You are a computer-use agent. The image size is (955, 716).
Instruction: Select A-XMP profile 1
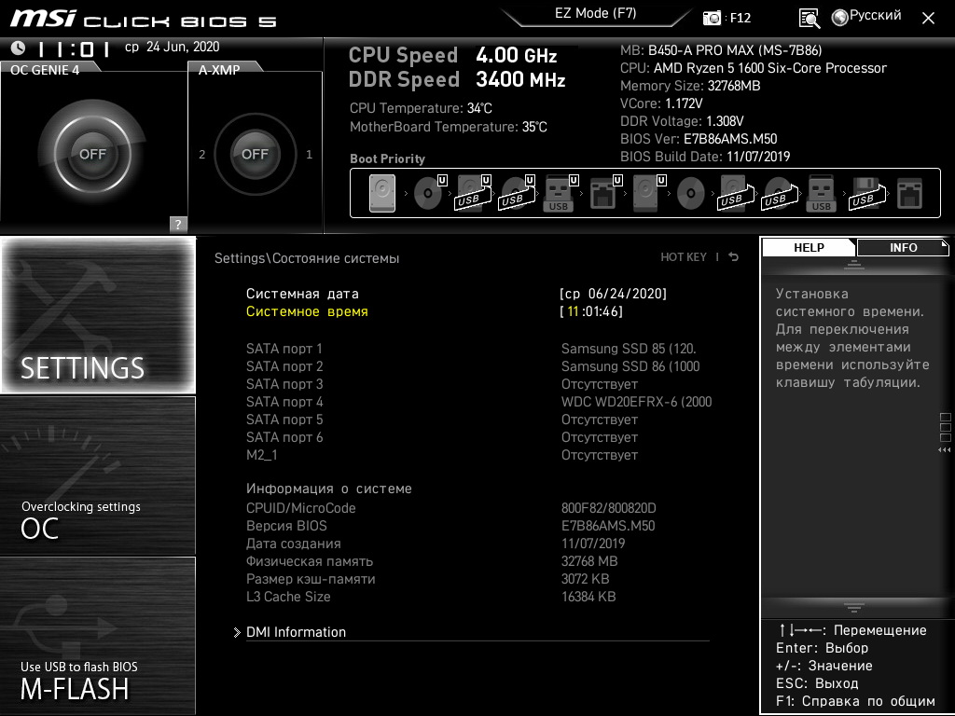point(309,155)
